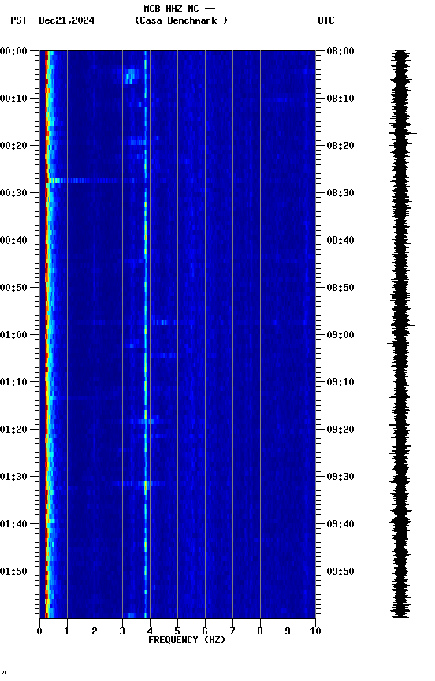Click the station title 'MCB HHZ NC --'
Image resolution: width=435 pixels, height=681 pixels.
coord(180,9)
